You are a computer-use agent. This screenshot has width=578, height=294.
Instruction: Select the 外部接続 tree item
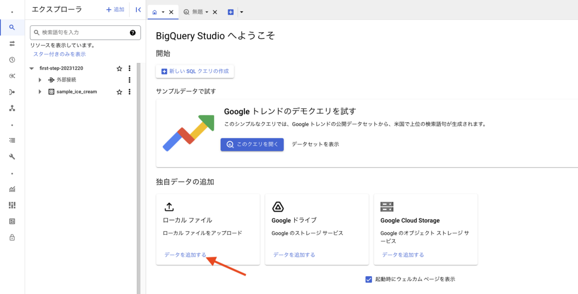point(66,80)
